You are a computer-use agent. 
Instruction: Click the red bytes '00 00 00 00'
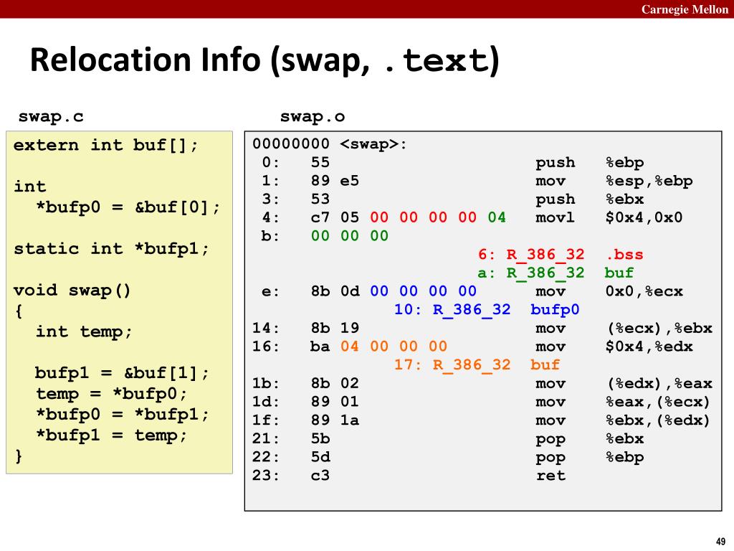[x=423, y=217]
